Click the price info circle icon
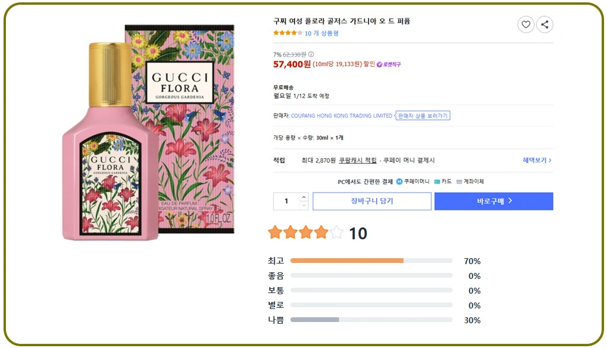This screenshot has height=348, width=607. click(x=311, y=54)
